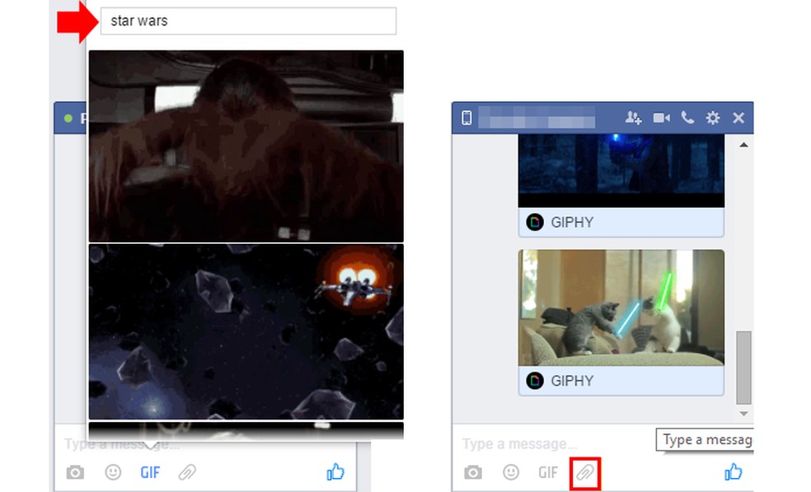Send thumbs up in right chat

733,471
